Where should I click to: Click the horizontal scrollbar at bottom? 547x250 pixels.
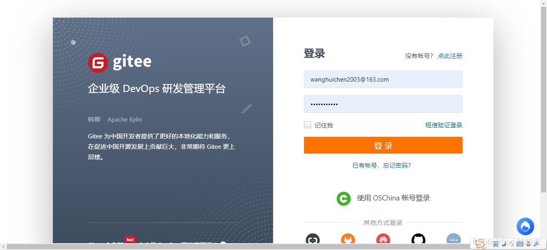tap(239, 246)
